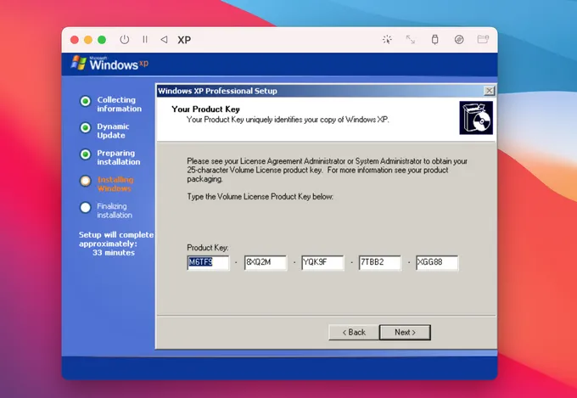Viewport: 577px width, 398px height.
Task: Click the second product key field 8XQ2M
Action: point(266,262)
